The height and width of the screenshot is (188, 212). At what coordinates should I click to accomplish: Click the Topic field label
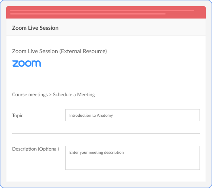tap(18, 116)
